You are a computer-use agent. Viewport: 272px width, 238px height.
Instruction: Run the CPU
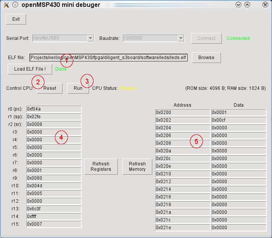click(x=78, y=88)
